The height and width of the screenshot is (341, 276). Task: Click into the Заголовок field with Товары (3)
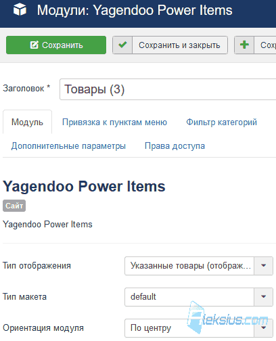168,89
